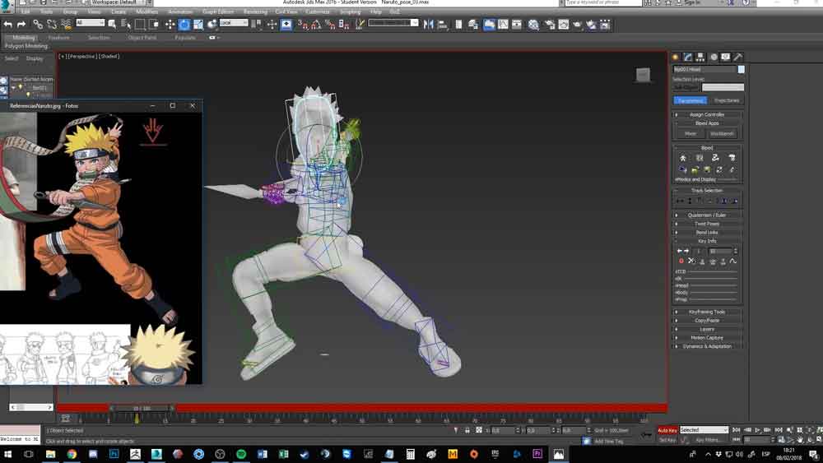Open the Graph Editors menu
Screen dimensions: 823x463
click(x=218, y=12)
